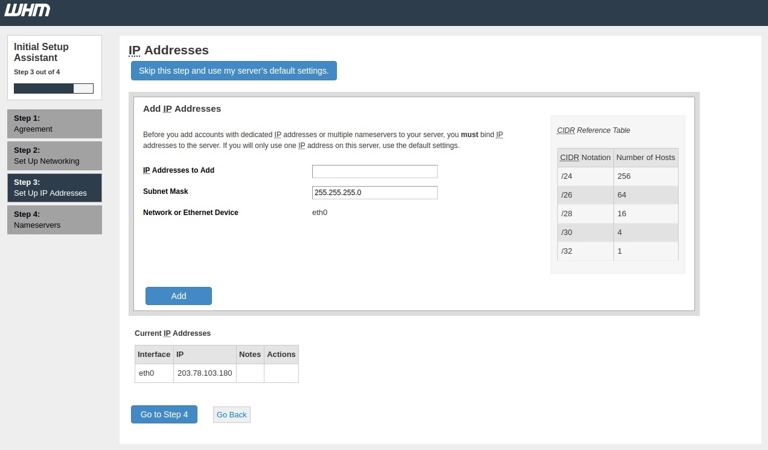Click the Go Back link
Screen dimensions: 768x450
(232, 414)
